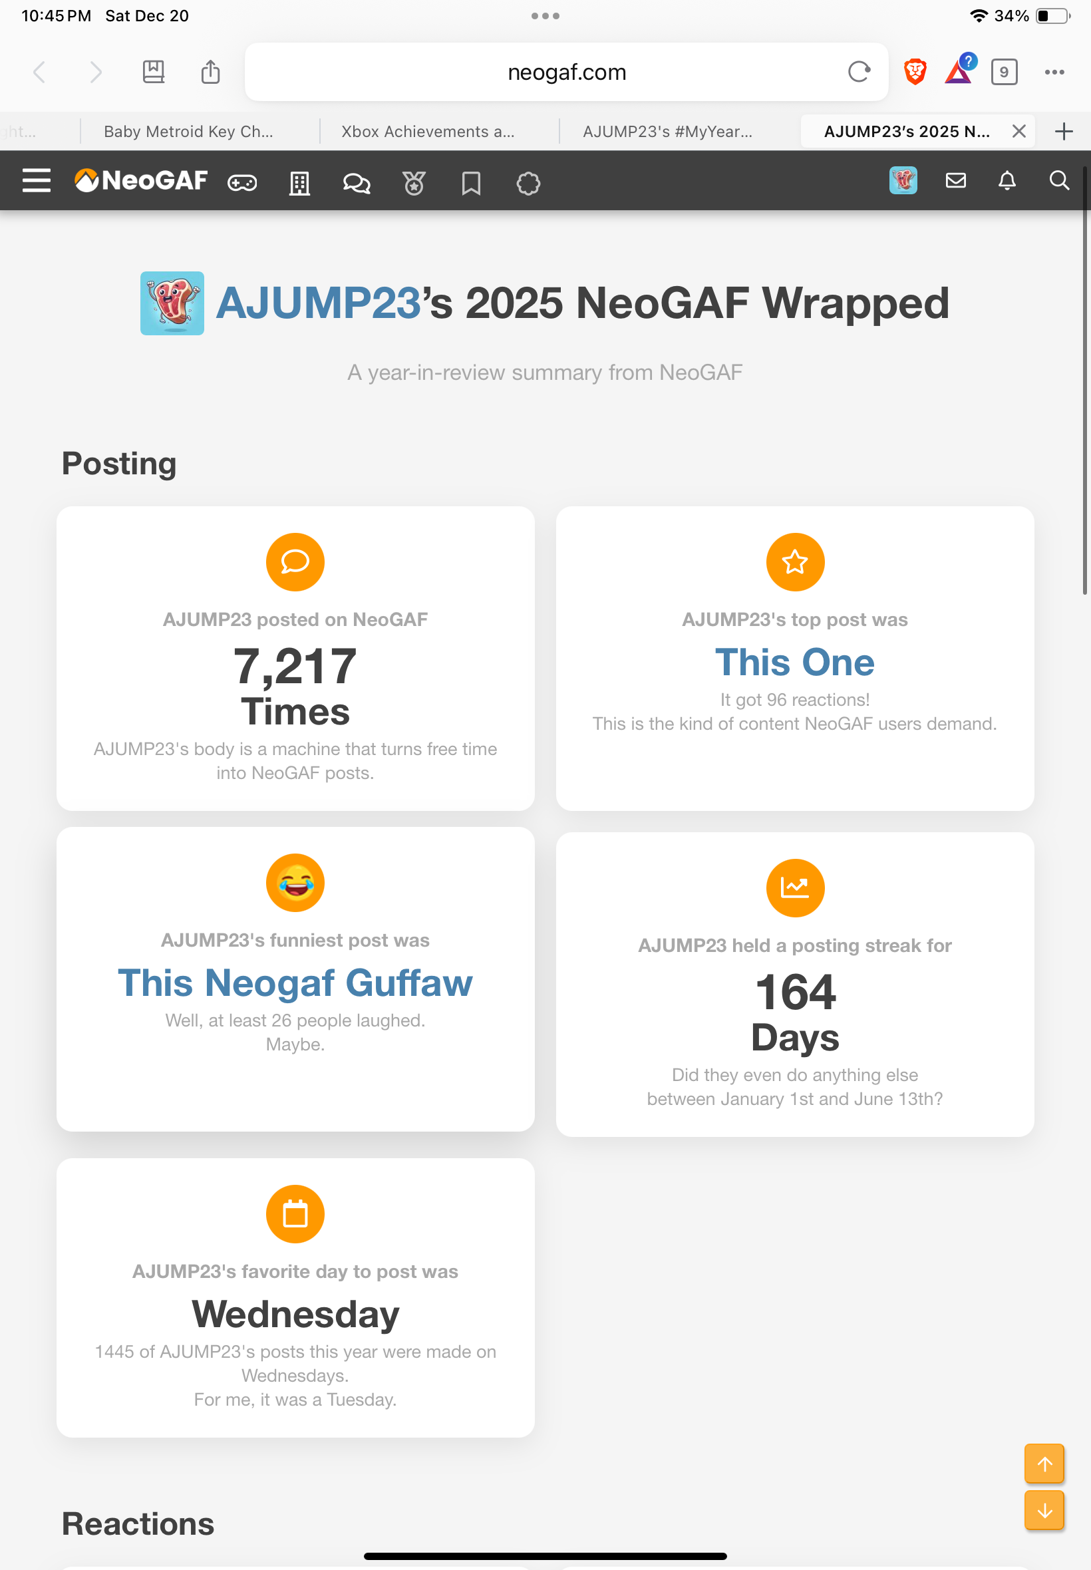The width and height of the screenshot is (1091, 1570).
Task: Show open tabs via the 9 tabs counter
Action: point(1003,72)
